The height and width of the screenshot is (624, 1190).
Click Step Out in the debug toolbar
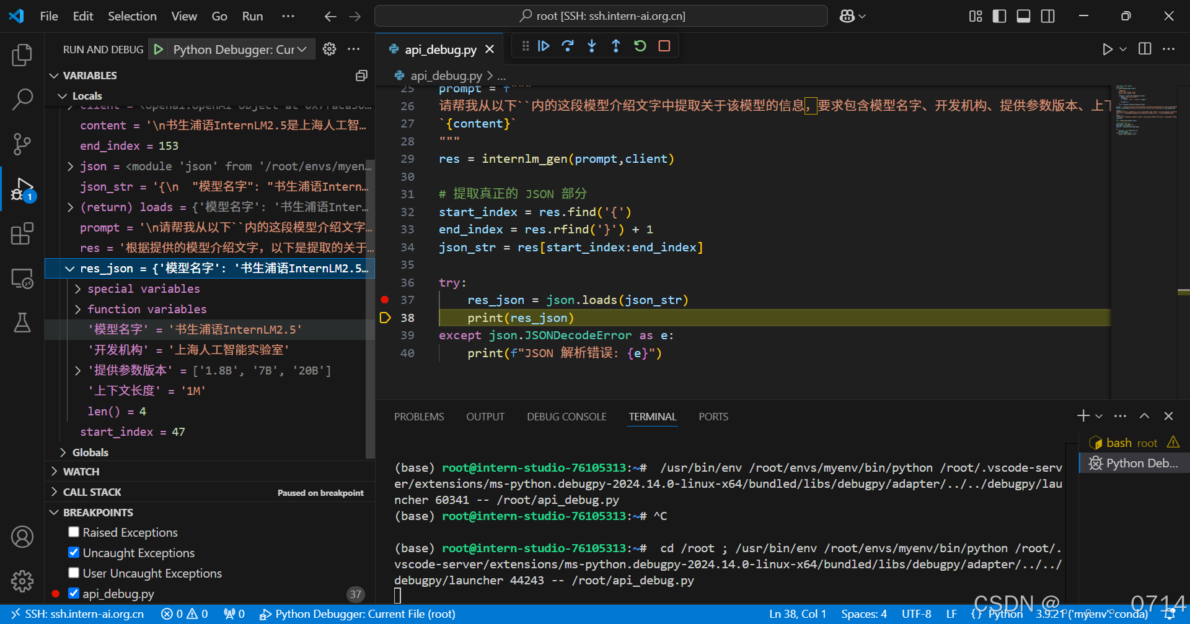615,46
